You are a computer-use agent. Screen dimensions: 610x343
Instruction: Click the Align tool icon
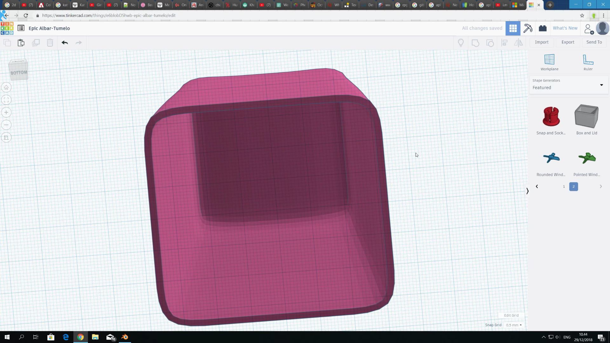click(x=504, y=43)
